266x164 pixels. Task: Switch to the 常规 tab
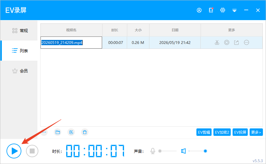point(19,31)
